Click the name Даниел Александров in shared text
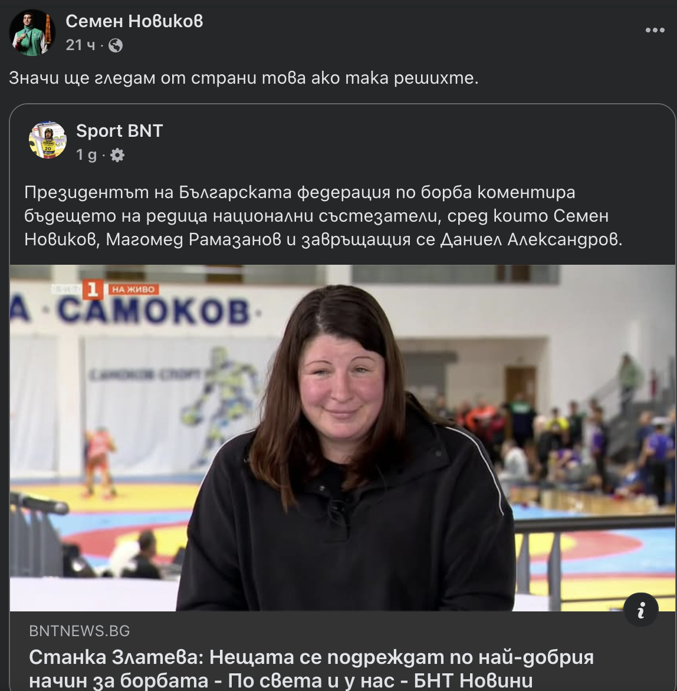677x691 pixels. point(531,239)
